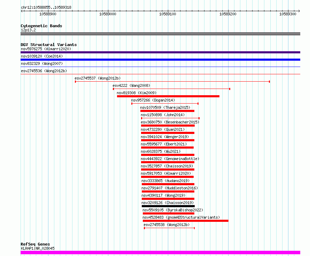This screenshot has height=256, width=310.
Task: Click the esv4222 (Wang2008) variant label
Action: point(131,85)
